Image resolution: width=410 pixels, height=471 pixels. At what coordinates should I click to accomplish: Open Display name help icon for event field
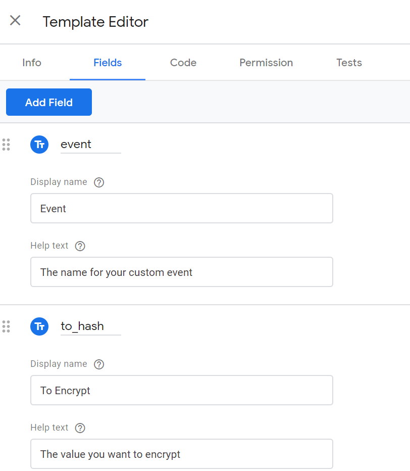pyautogui.click(x=99, y=182)
